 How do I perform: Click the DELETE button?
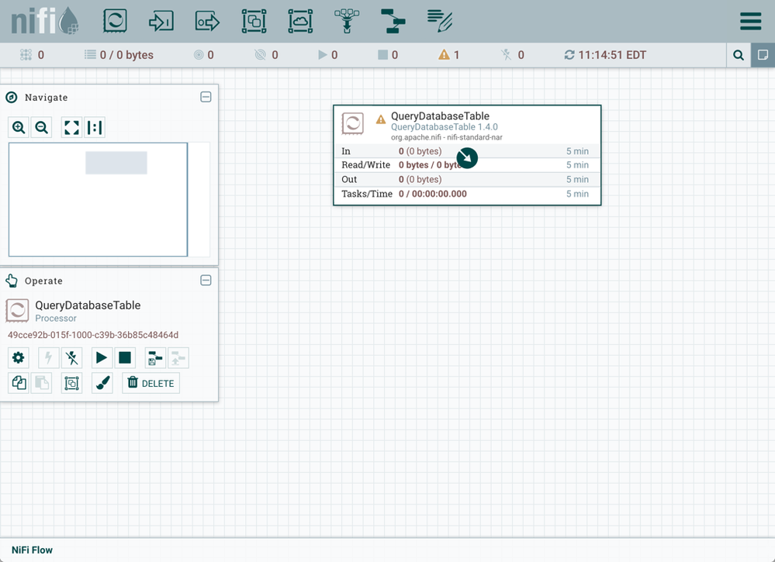[x=151, y=383]
